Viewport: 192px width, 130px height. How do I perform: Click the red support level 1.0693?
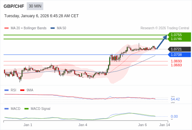tap(176, 61)
